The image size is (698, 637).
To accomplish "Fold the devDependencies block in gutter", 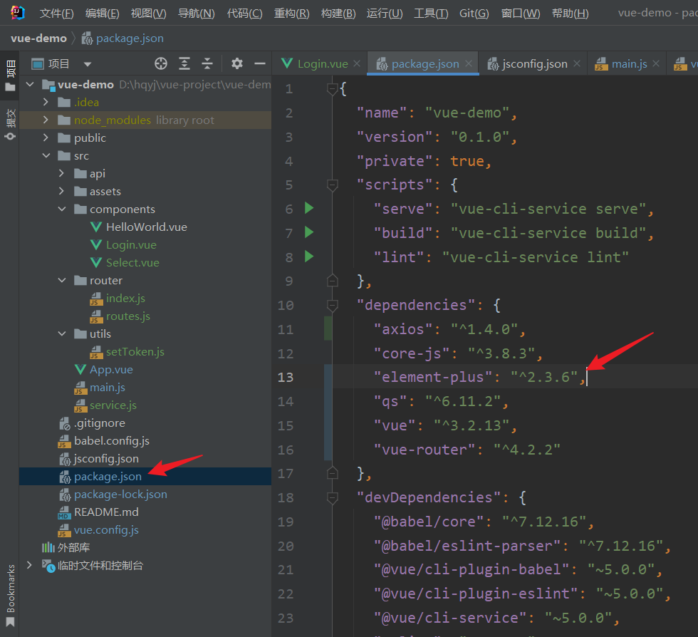I will tap(332, 497).
